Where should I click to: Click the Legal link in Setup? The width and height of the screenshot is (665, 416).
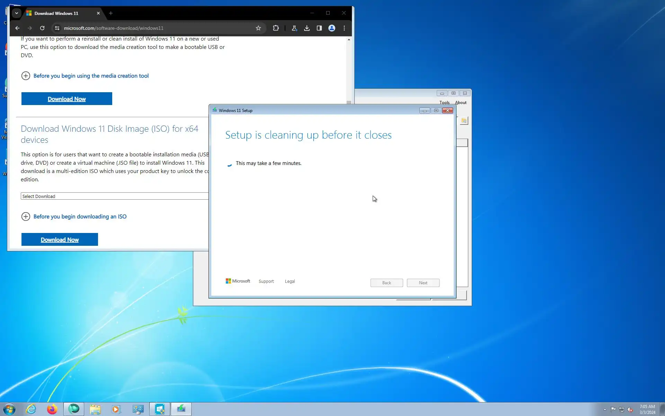point(290,281)
